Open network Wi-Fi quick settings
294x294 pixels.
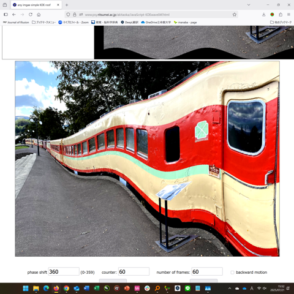pyautogui.click(x=259, y=288)
